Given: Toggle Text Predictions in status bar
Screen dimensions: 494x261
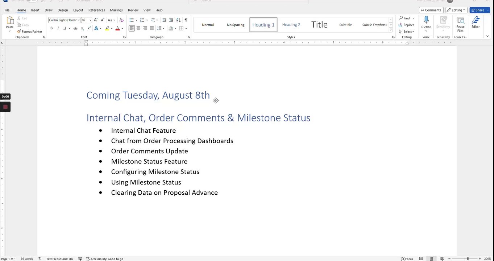Looking at the screenshot, I should (59, 259).
